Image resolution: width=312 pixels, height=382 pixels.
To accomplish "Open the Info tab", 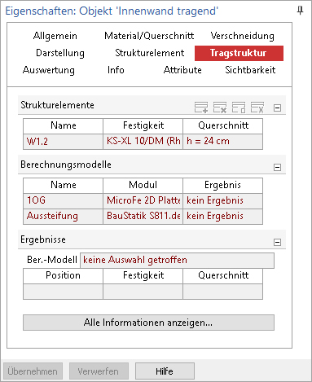I will click(x=116, y=70).
